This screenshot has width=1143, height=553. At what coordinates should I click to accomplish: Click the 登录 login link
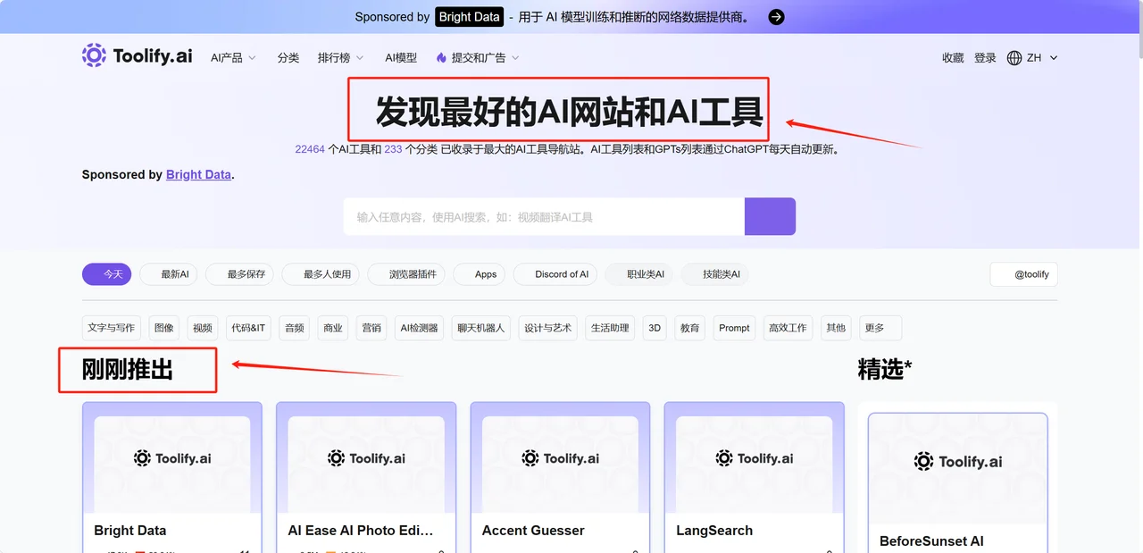[x=985, y=58]
